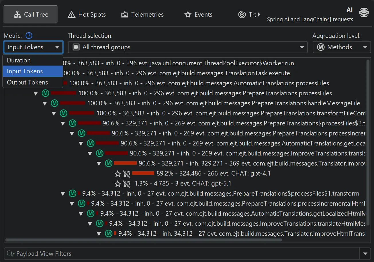Click method icon of ImproveTranslations.transla row

tap(99, 153)
